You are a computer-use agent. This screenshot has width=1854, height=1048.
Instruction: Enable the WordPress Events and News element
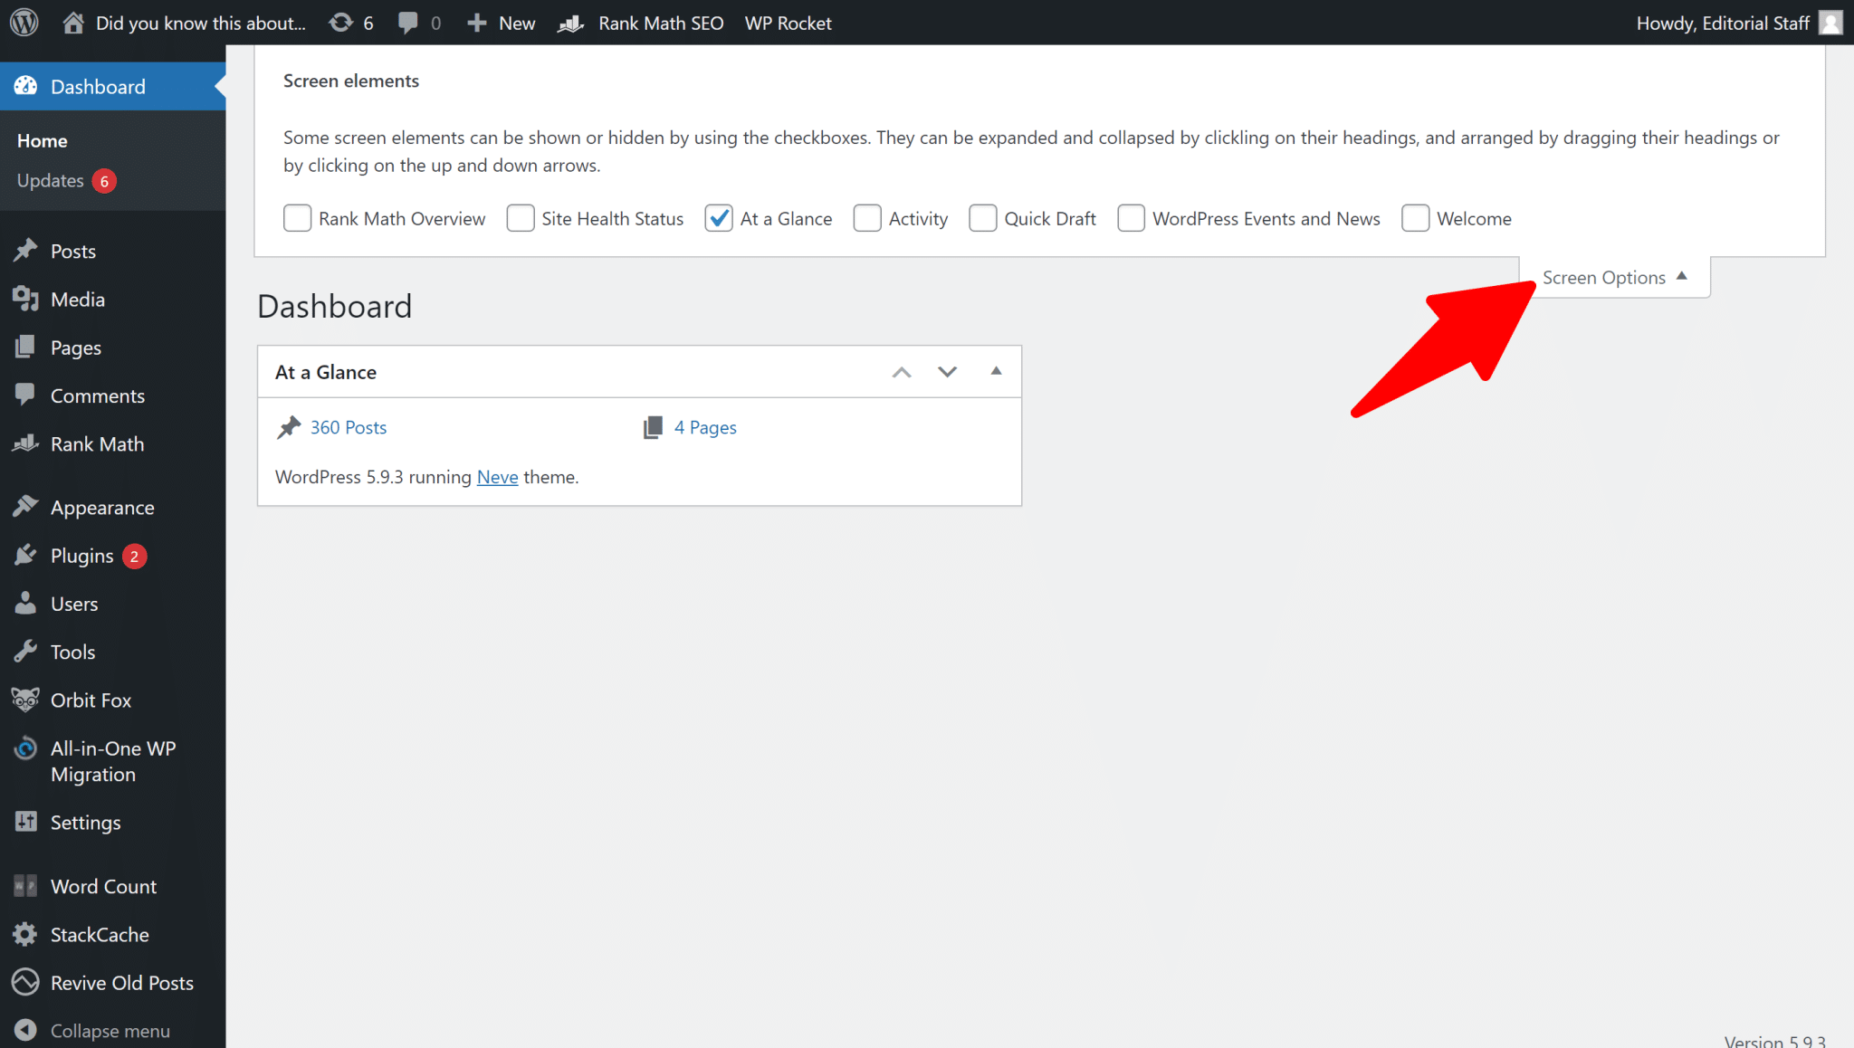click(x=1131, y=218)
